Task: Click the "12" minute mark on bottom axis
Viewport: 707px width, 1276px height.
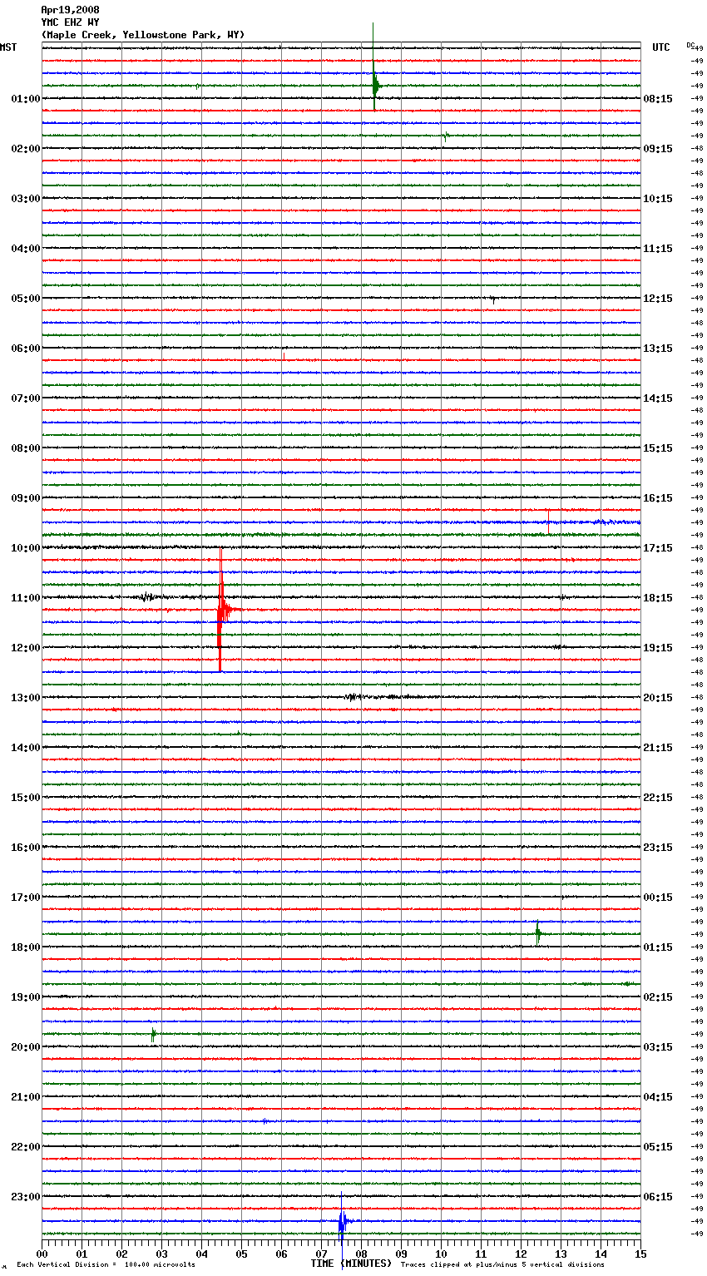Action: tap(521, 1254)
